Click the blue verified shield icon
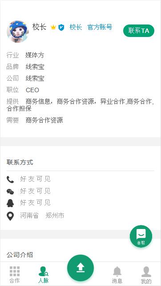The image size is (161, 286). pyautogui.click(x=61, y=27)
